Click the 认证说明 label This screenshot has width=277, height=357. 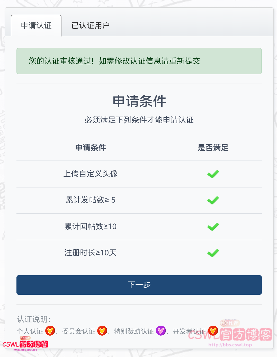point(32,319)
